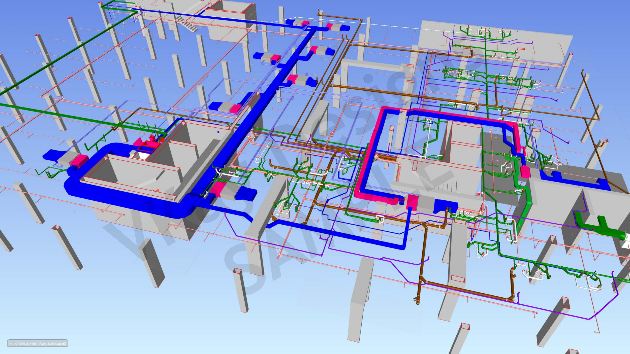This screenshot has height=354, width=630.
Task: Select the blue diffuser box below pink loop
Action: tap(445, 205)
